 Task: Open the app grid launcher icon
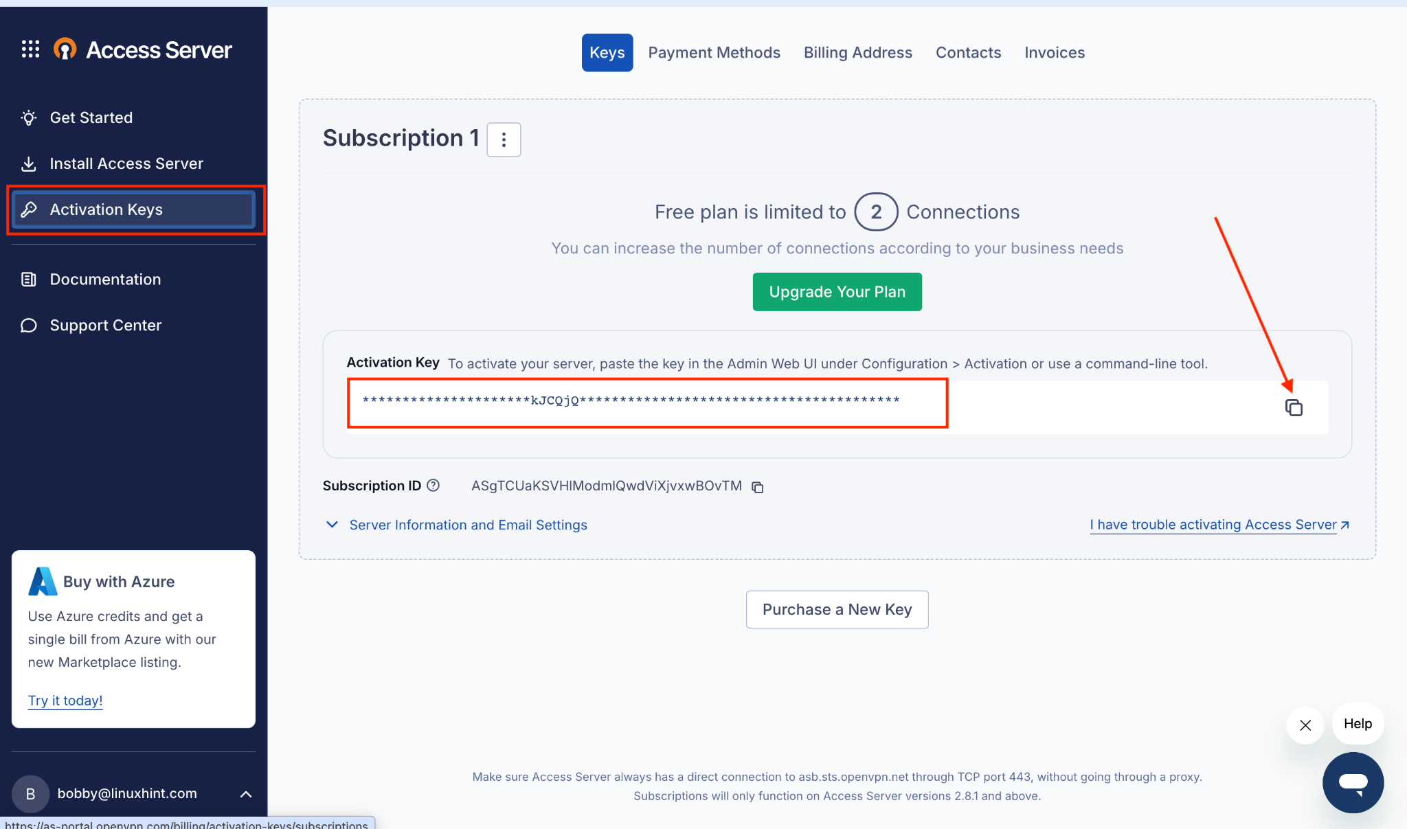click(x=30, y=49)
